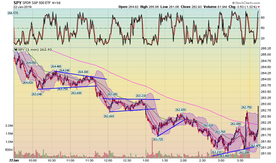The width and height of the screenshot is (276, 163).
Task: Click the 11:30 time axis label
Action: click(x=89, y=160)
